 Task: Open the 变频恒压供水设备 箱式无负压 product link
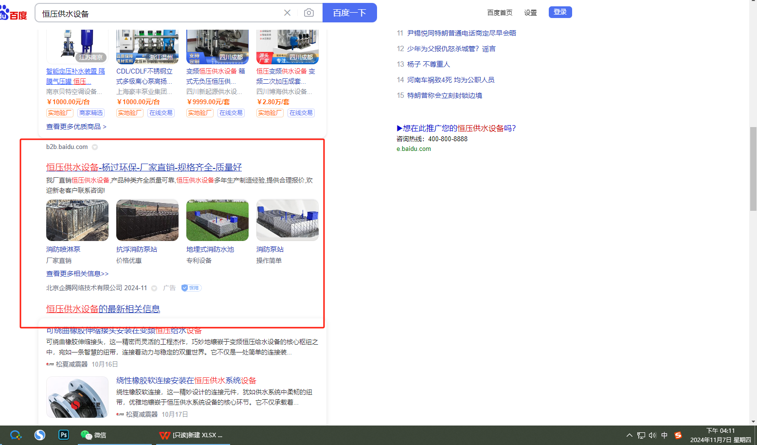tap(216, 76)
